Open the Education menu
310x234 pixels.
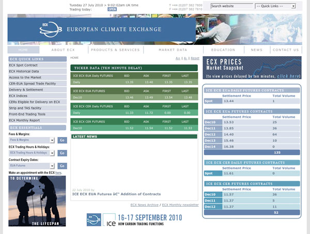coord(223,50)
